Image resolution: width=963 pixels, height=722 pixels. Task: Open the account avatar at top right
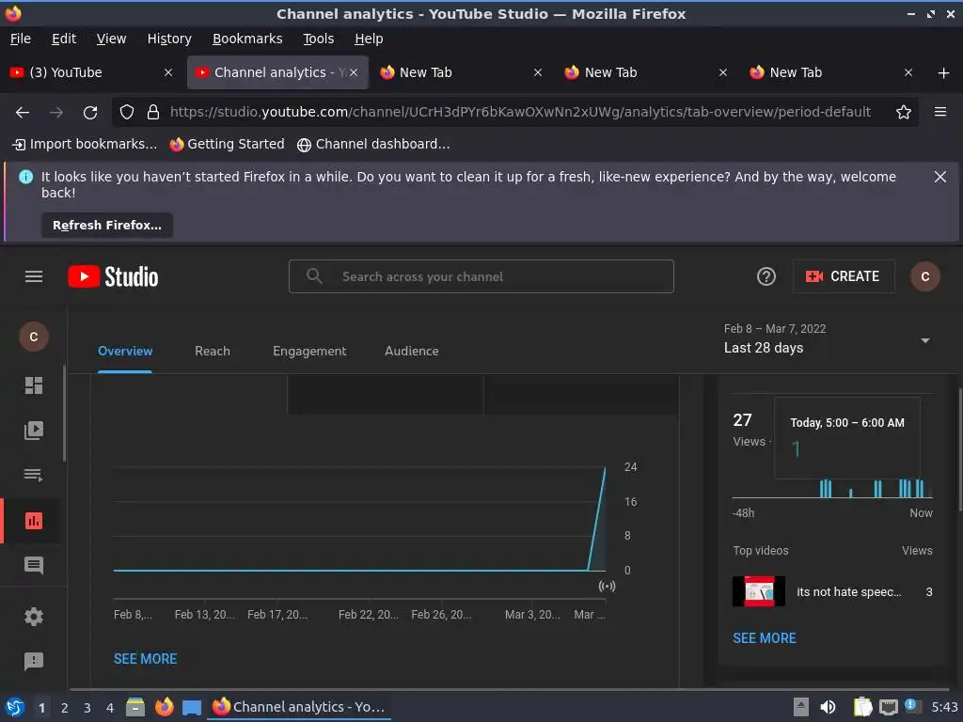pos(925,277)
